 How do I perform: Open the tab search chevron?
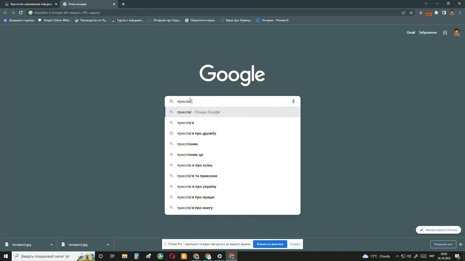coord(426,4)
